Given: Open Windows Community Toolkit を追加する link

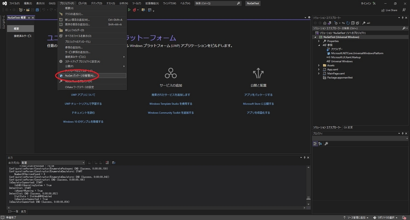Looking at the screenshot, I should [171, 113].
